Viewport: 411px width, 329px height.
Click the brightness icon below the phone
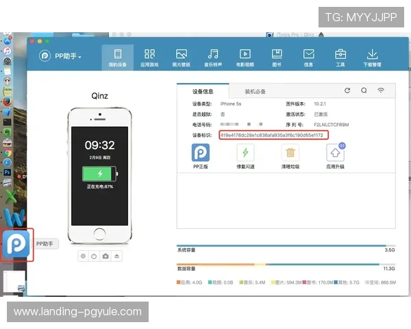[83, 256]
